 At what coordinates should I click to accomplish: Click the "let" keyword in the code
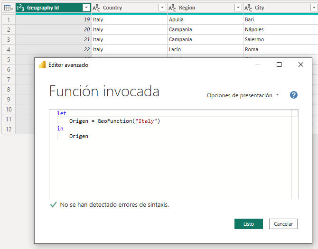(62, 113)
